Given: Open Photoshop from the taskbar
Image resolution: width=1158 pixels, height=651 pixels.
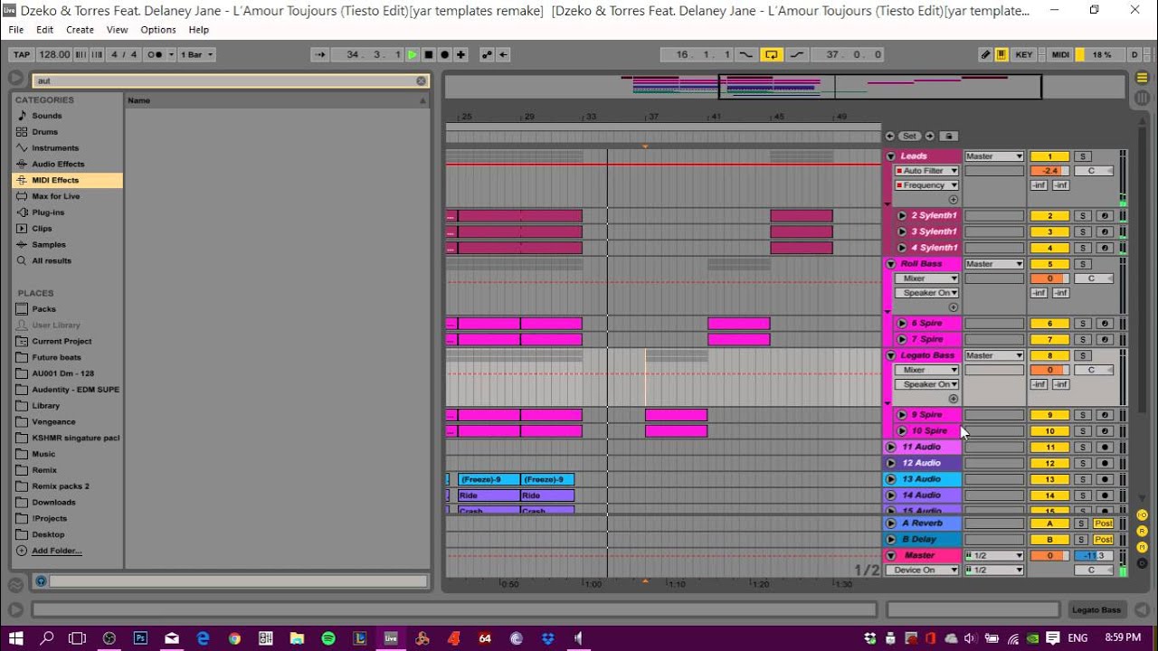Looking at the screenshot, I should (x=140, y=638).
